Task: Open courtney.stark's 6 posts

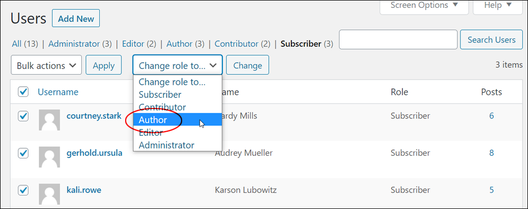Action: 491,116
